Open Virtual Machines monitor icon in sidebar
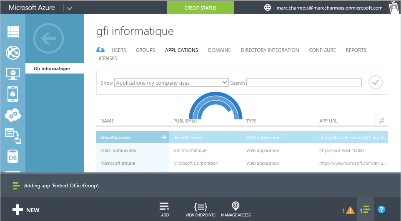 click(13, 74)
